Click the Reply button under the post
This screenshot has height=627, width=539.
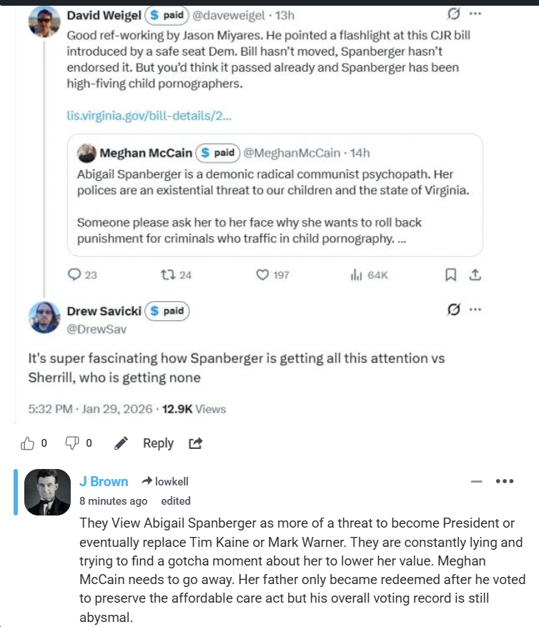point(158,443)
